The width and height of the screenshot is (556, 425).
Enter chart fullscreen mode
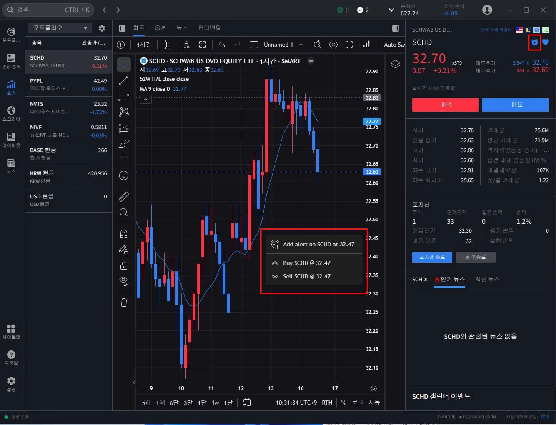(x=349, y=45)
